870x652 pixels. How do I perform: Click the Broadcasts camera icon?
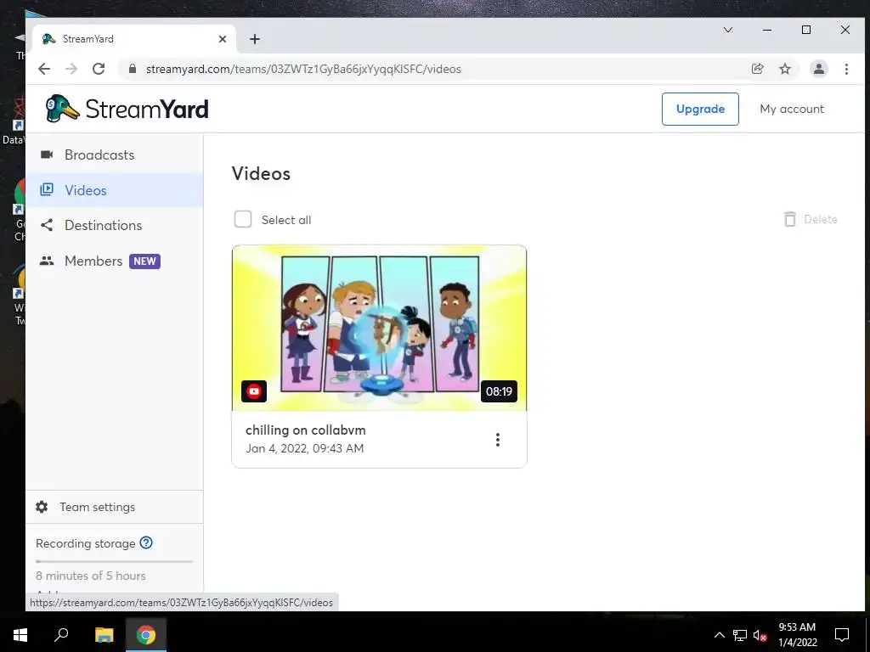[x=48, y=155]
